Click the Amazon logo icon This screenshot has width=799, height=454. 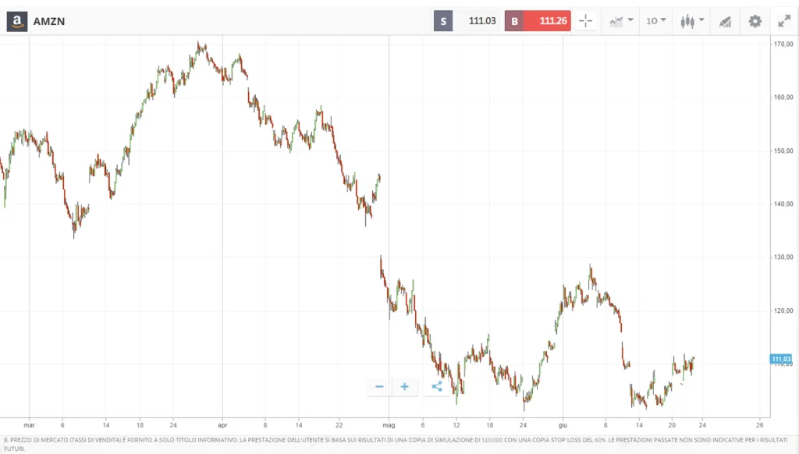[x=17, y=21]
